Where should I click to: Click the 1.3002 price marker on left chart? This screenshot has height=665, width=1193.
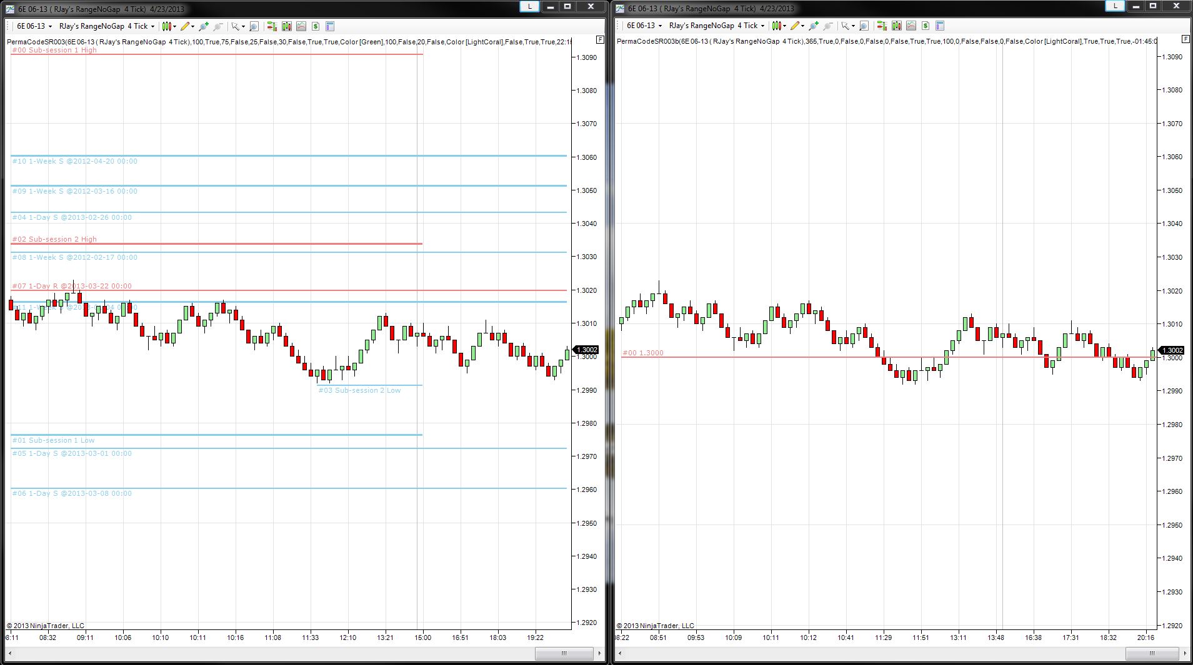click(586, 350)
